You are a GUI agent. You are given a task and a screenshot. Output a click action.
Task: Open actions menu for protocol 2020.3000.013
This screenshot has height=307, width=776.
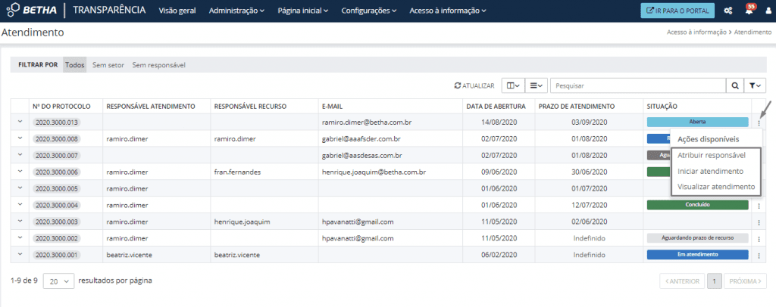[x=759, y=122]
